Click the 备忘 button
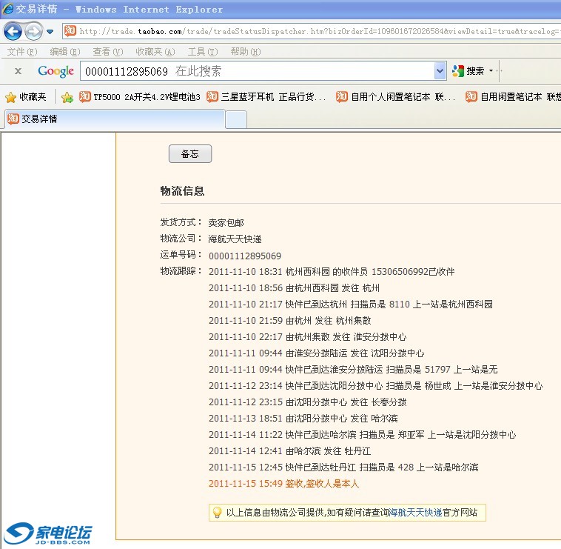561x549 pixels. coord(190,153)
